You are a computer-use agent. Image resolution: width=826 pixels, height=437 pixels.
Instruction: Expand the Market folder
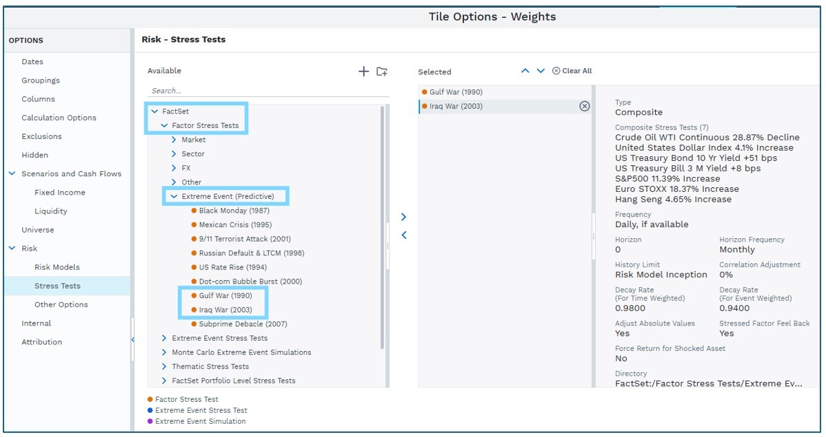pyautogui.click(x=174, y=140)
